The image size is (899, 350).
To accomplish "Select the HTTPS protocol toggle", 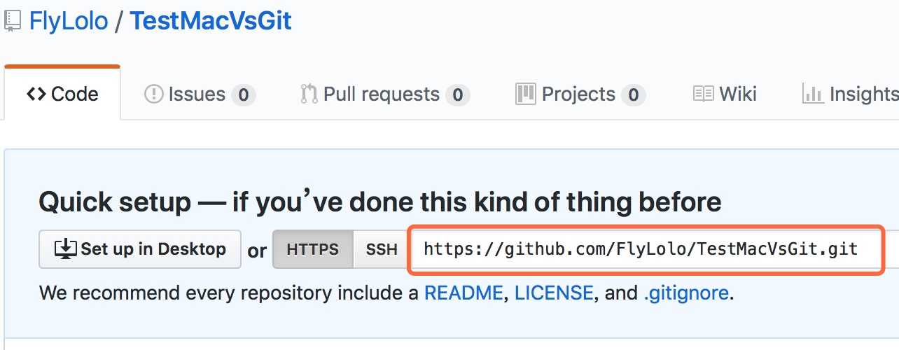I will point(313,249).
